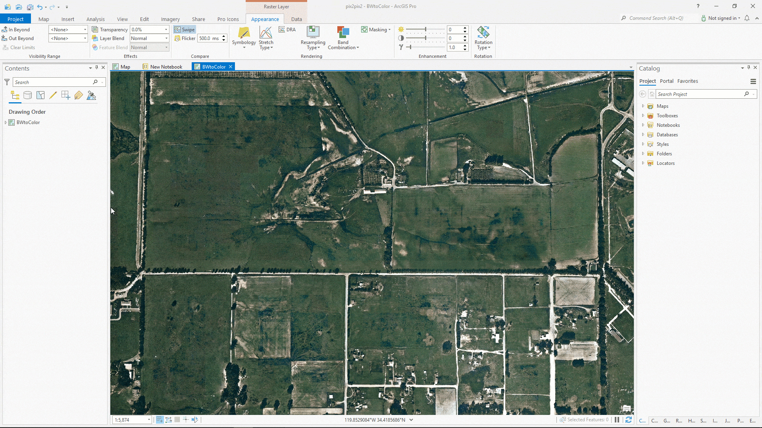This screenshot has height=428, width=762.
Task: Apply DRA to the raster layer
Action: [x=287, y=29]
